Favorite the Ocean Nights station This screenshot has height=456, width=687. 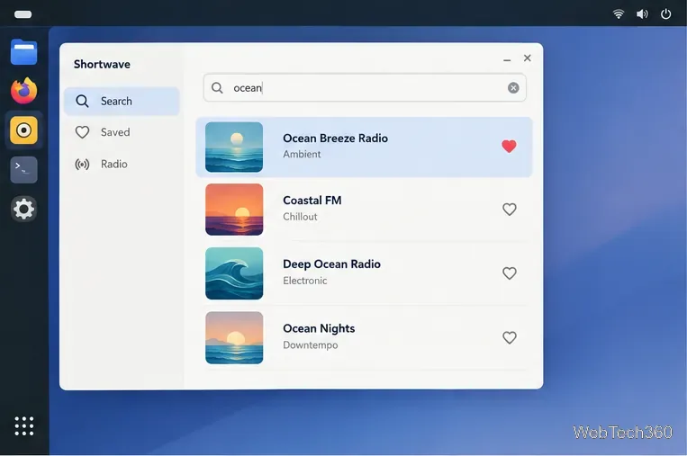pyautogui.click(x=509, y=337)
